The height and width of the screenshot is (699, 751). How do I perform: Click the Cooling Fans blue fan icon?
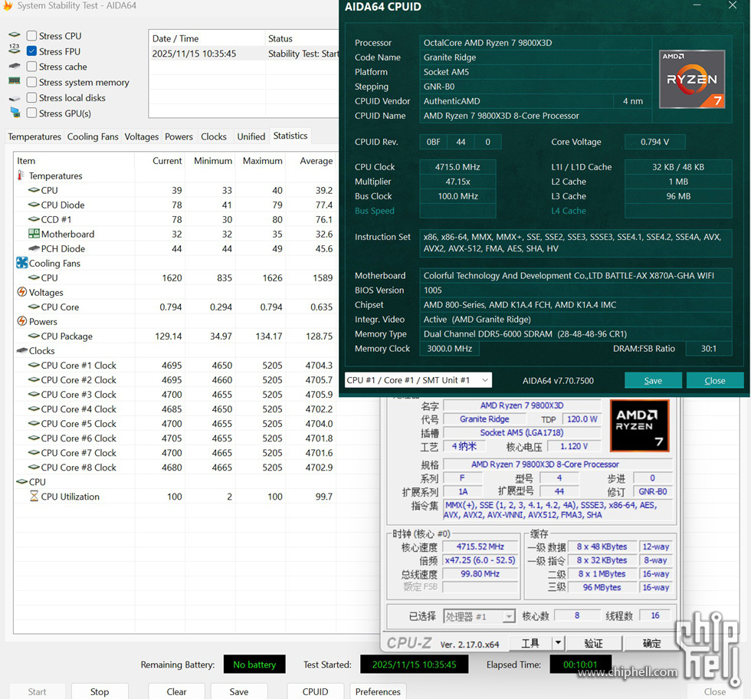tap(21, 263)
